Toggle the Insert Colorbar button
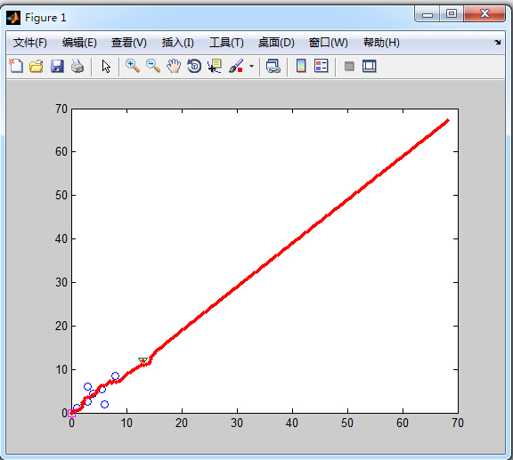The width and height of the screenshot is (513, 460). 301,66
